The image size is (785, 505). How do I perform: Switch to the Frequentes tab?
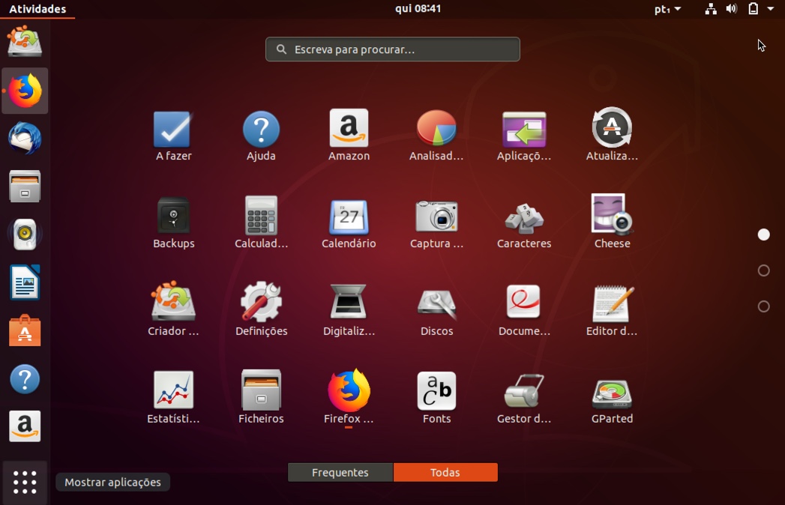[340, 472]
